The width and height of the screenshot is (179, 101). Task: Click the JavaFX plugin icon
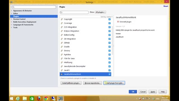point(62,70)
